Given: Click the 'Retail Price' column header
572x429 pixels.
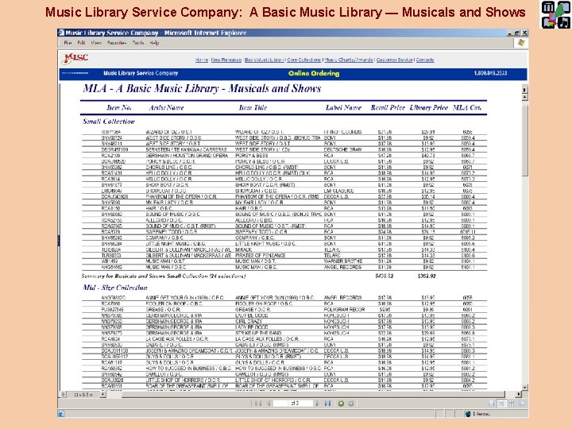Looking at the screenshot, I should tap(388, 107).
